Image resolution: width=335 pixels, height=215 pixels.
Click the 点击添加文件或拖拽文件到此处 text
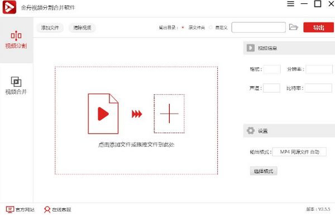click(x=136, y=145)
